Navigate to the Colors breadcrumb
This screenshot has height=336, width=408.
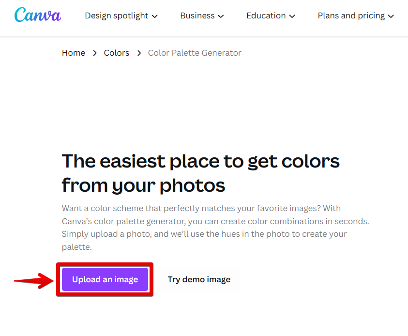(117, 53)
